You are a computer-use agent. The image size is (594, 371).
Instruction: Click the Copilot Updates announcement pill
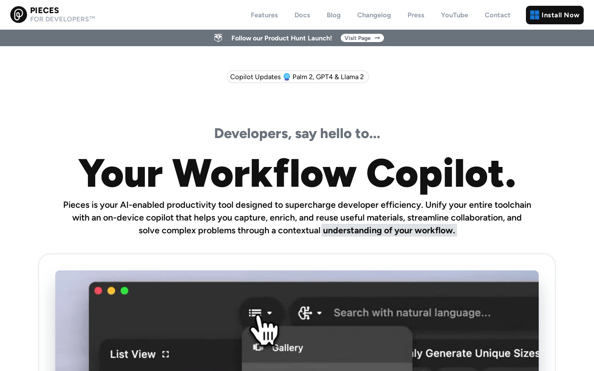tap(297, 77)
